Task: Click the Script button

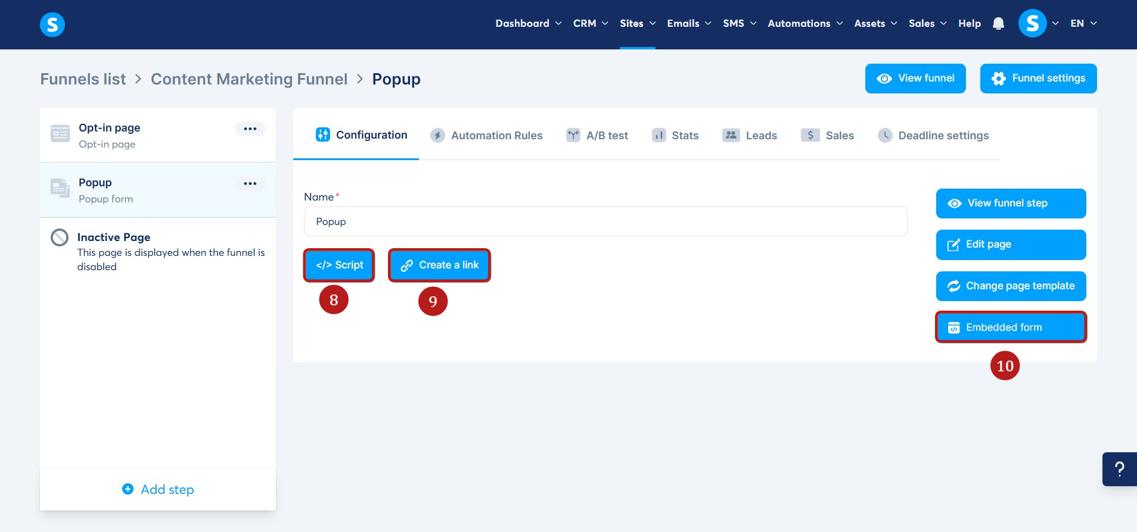Action: click(x=339, y=265)
